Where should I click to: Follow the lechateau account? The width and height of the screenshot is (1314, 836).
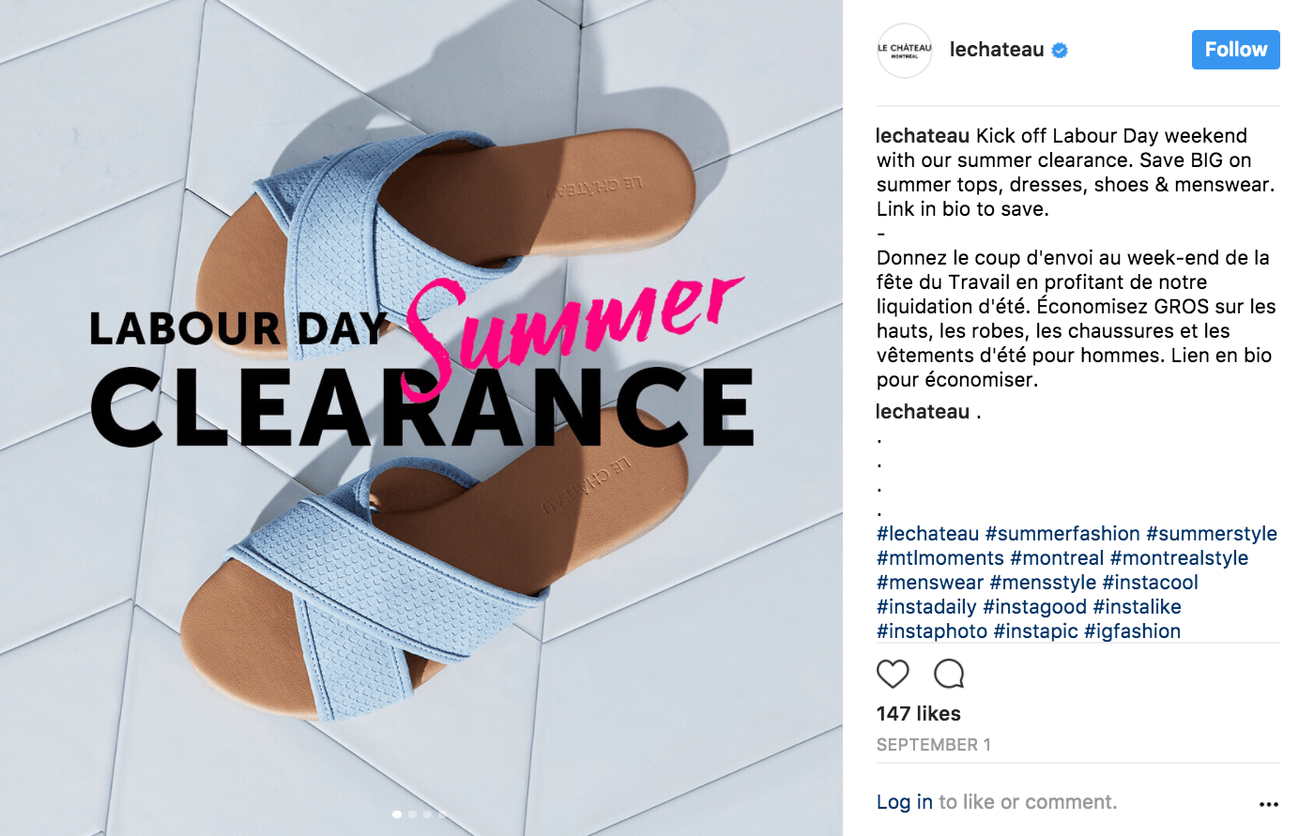coord(1235,50)
